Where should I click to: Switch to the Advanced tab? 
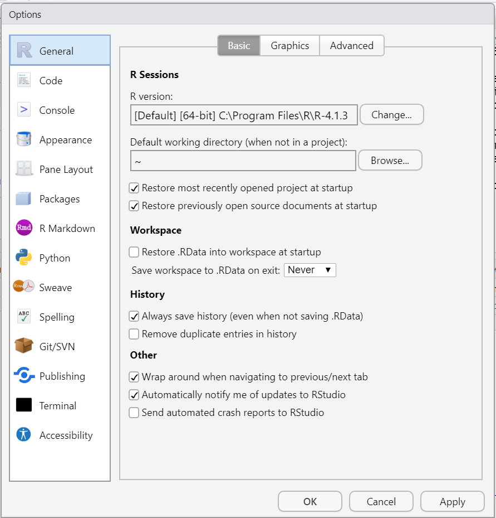click(x=351, y=46)
